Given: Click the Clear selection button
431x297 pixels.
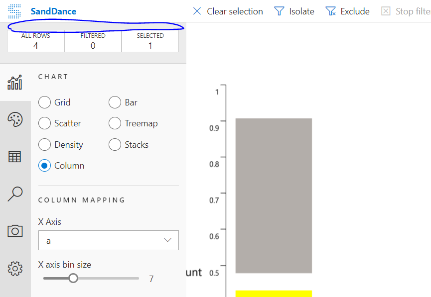Looking at the screenshot, I should pyautogui.click(x=227, y=11).
